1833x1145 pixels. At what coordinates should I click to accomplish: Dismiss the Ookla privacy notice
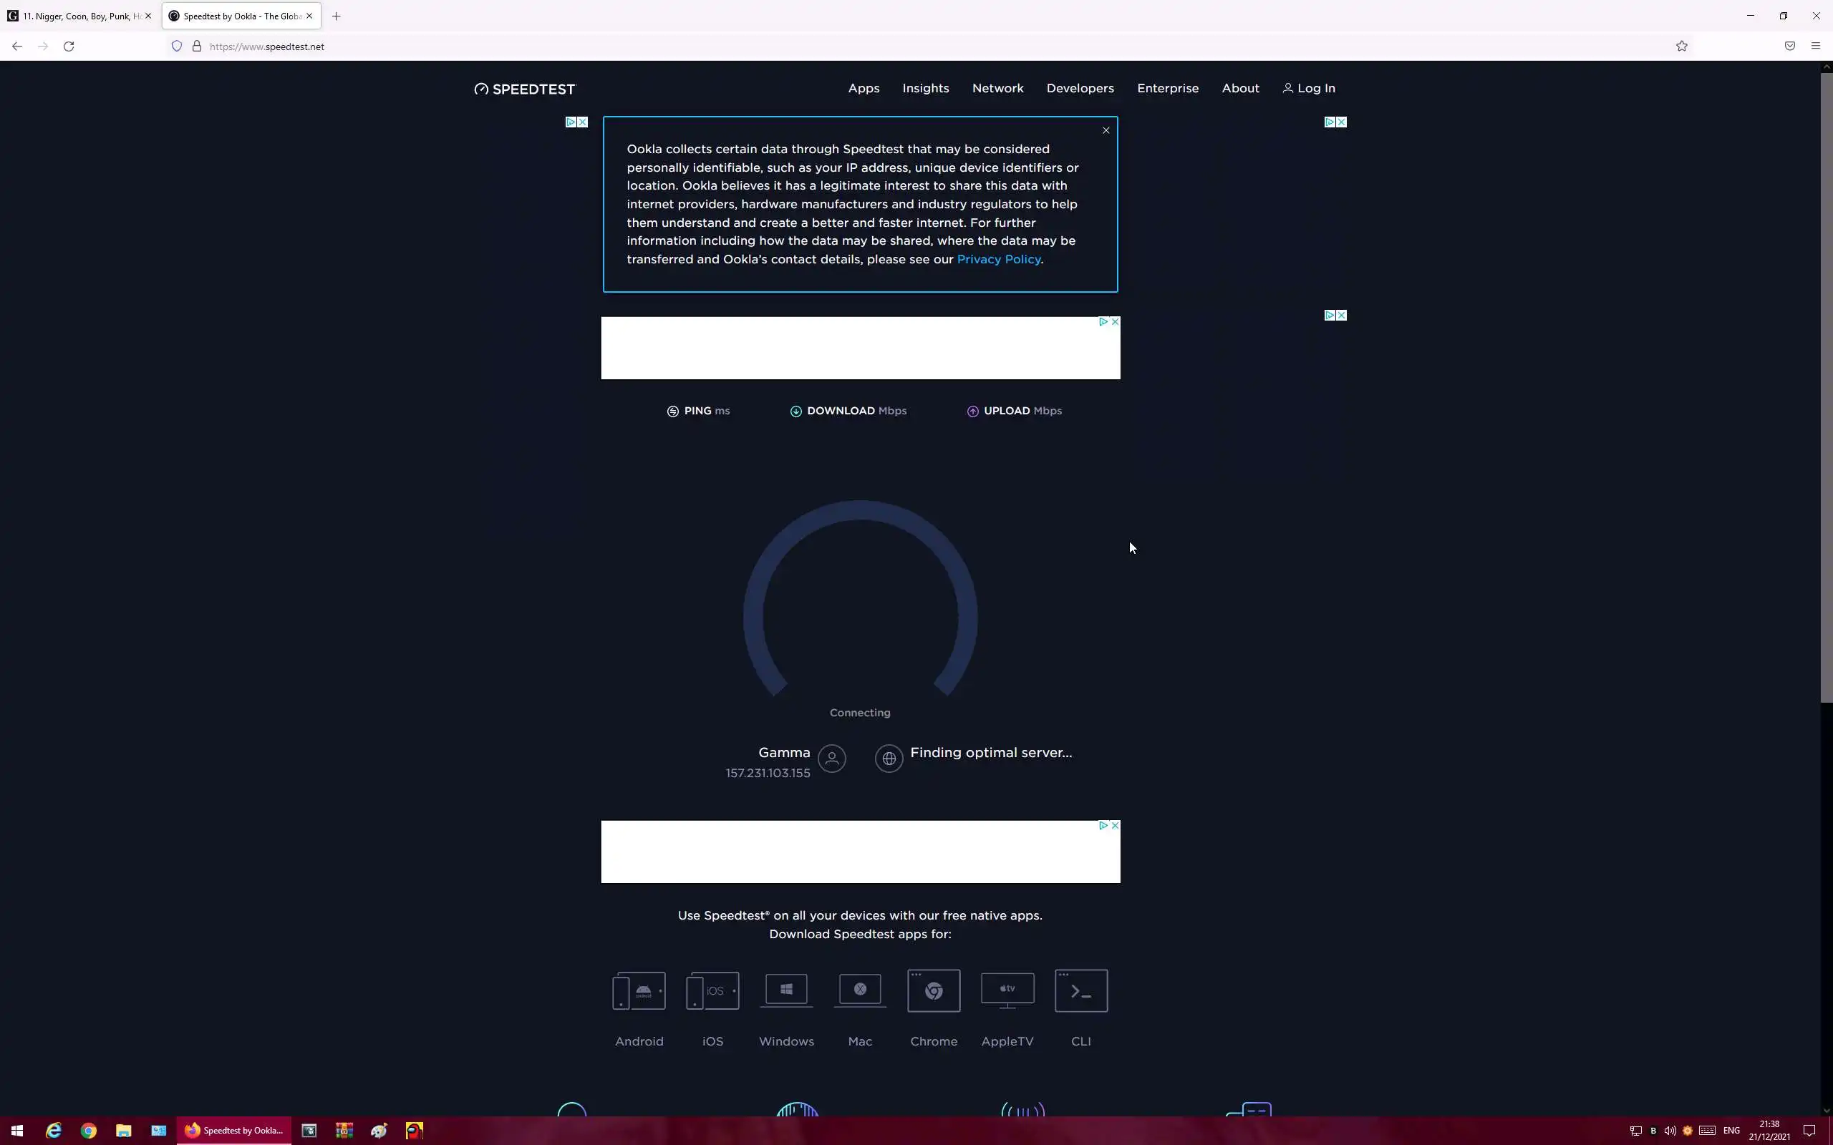1106,130
